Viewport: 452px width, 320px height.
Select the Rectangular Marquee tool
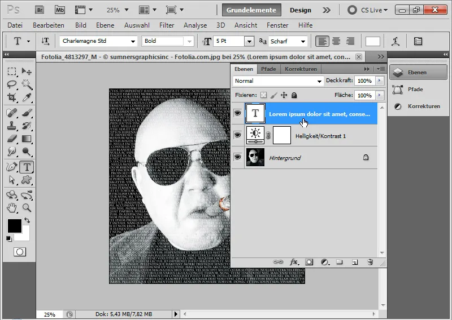[12, 71]
